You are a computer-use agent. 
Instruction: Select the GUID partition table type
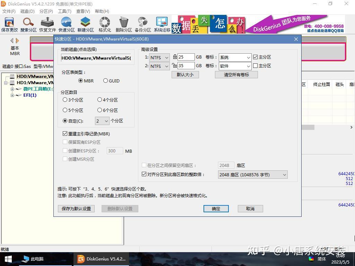[111, 81]
